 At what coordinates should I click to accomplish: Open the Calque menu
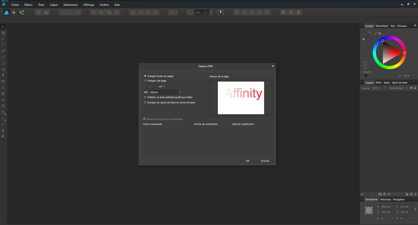tap(54, 5)
